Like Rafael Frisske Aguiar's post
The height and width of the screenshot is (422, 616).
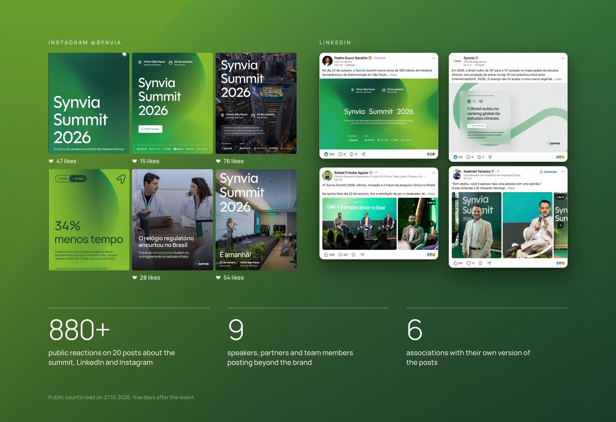[326, 255]
